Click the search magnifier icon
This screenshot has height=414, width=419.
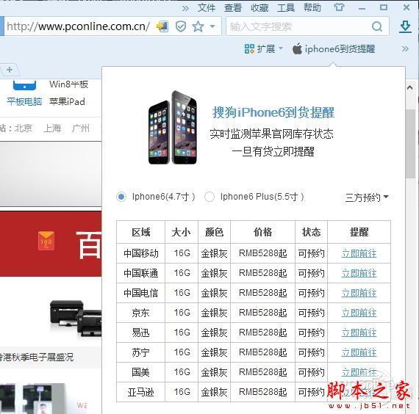pyautogui.click(x=377, y=26)
